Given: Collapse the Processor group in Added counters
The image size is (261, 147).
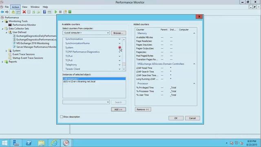Looking at the screenshot, I should click(x=194, y=83).
